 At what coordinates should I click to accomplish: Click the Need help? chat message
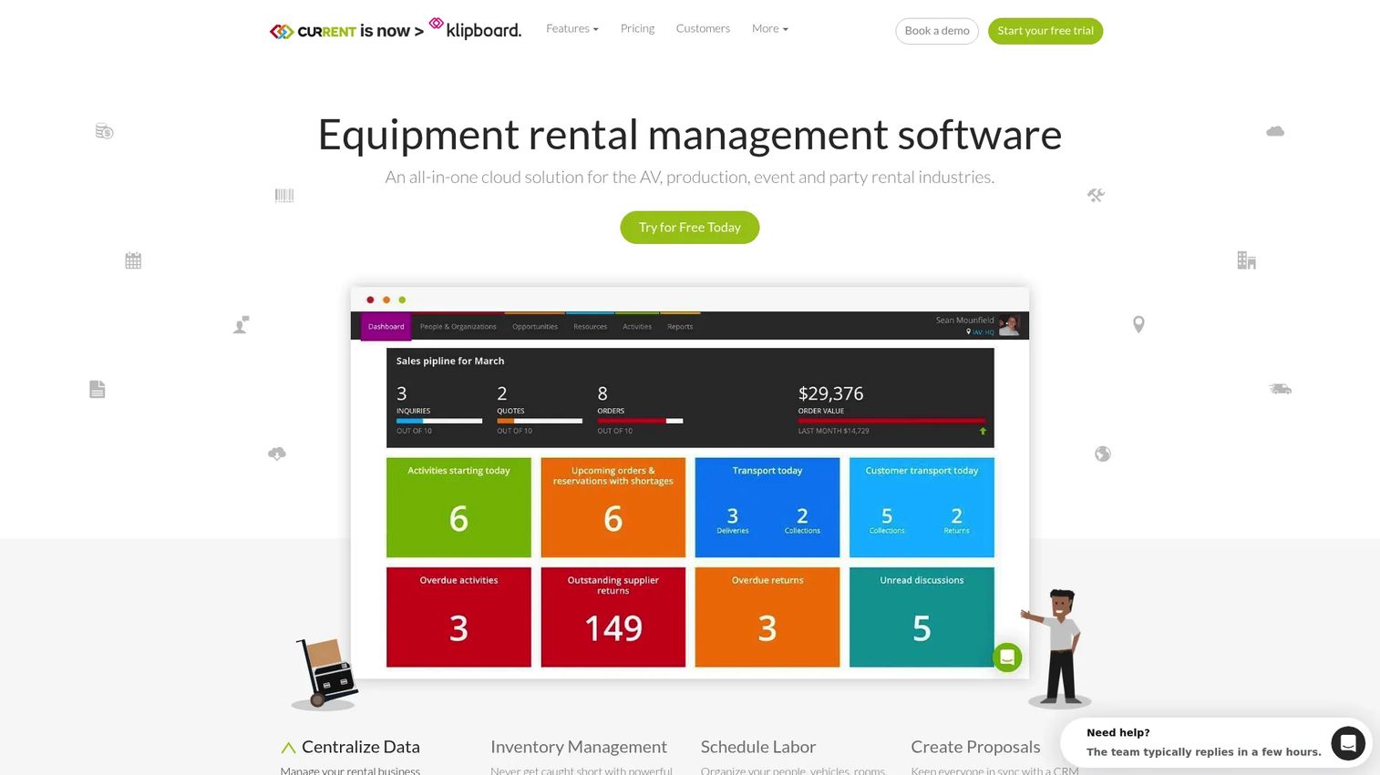1203,742
